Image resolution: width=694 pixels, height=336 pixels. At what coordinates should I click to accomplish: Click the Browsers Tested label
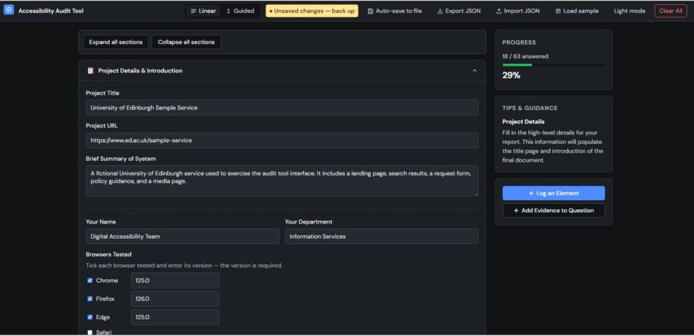click(x=108, y=254)
